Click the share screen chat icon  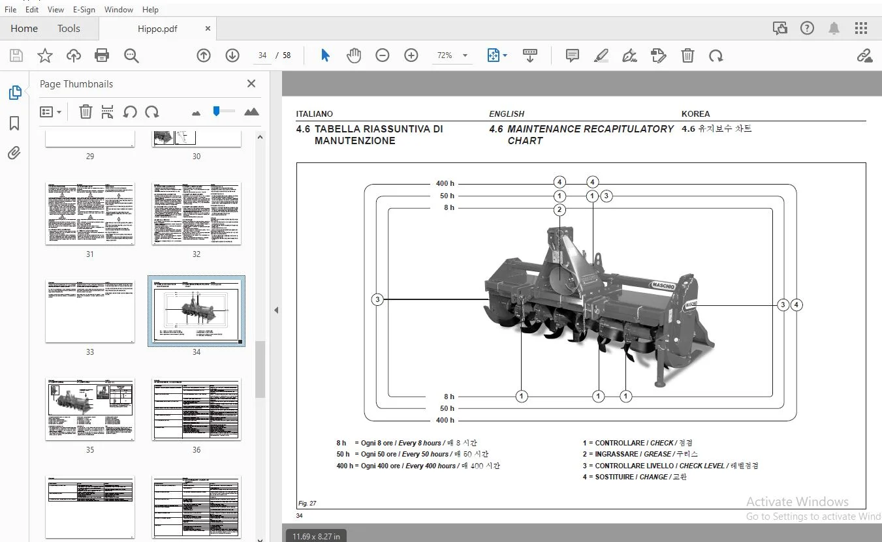pos(780,28)
